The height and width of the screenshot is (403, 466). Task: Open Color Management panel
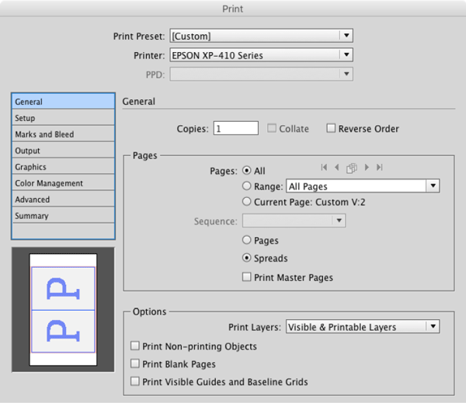pyautogui.click(x=63, y=183)
